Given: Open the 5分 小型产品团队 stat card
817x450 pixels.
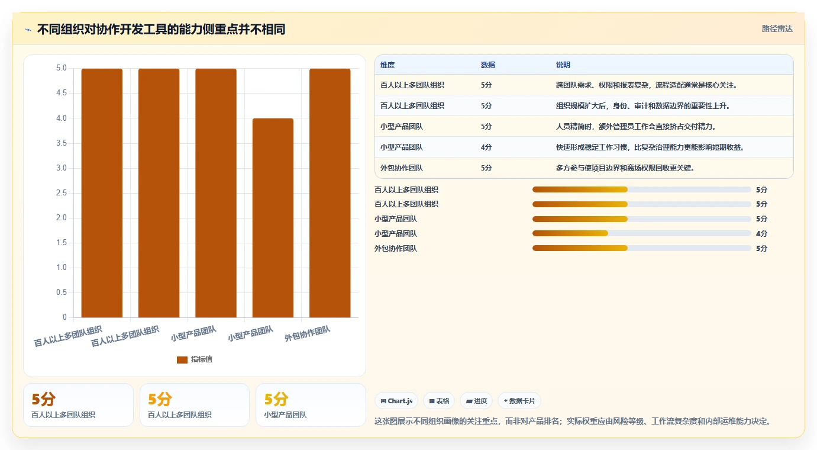Looking at the screenshot, I should click(311, 405).
